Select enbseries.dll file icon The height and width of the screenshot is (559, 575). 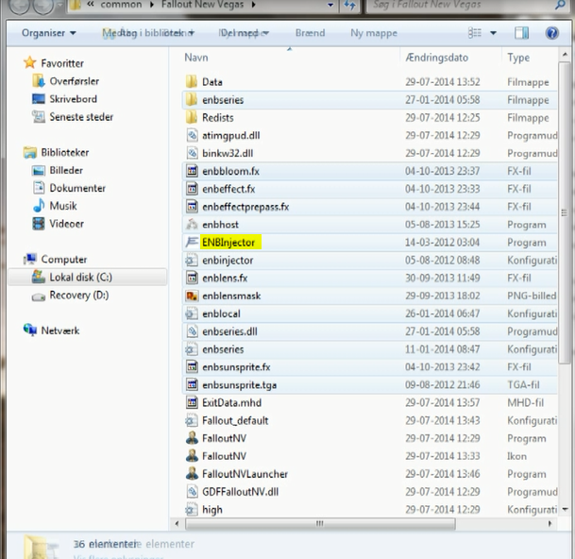click(192, 331)
